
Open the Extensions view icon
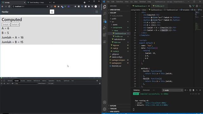coord(104,35)
